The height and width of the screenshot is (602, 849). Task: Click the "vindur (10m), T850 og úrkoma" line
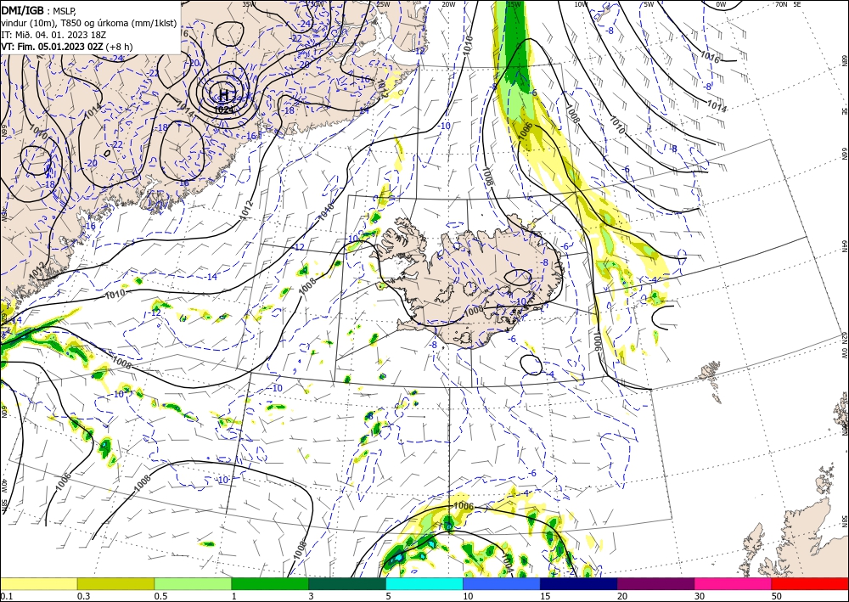point(88,23)
